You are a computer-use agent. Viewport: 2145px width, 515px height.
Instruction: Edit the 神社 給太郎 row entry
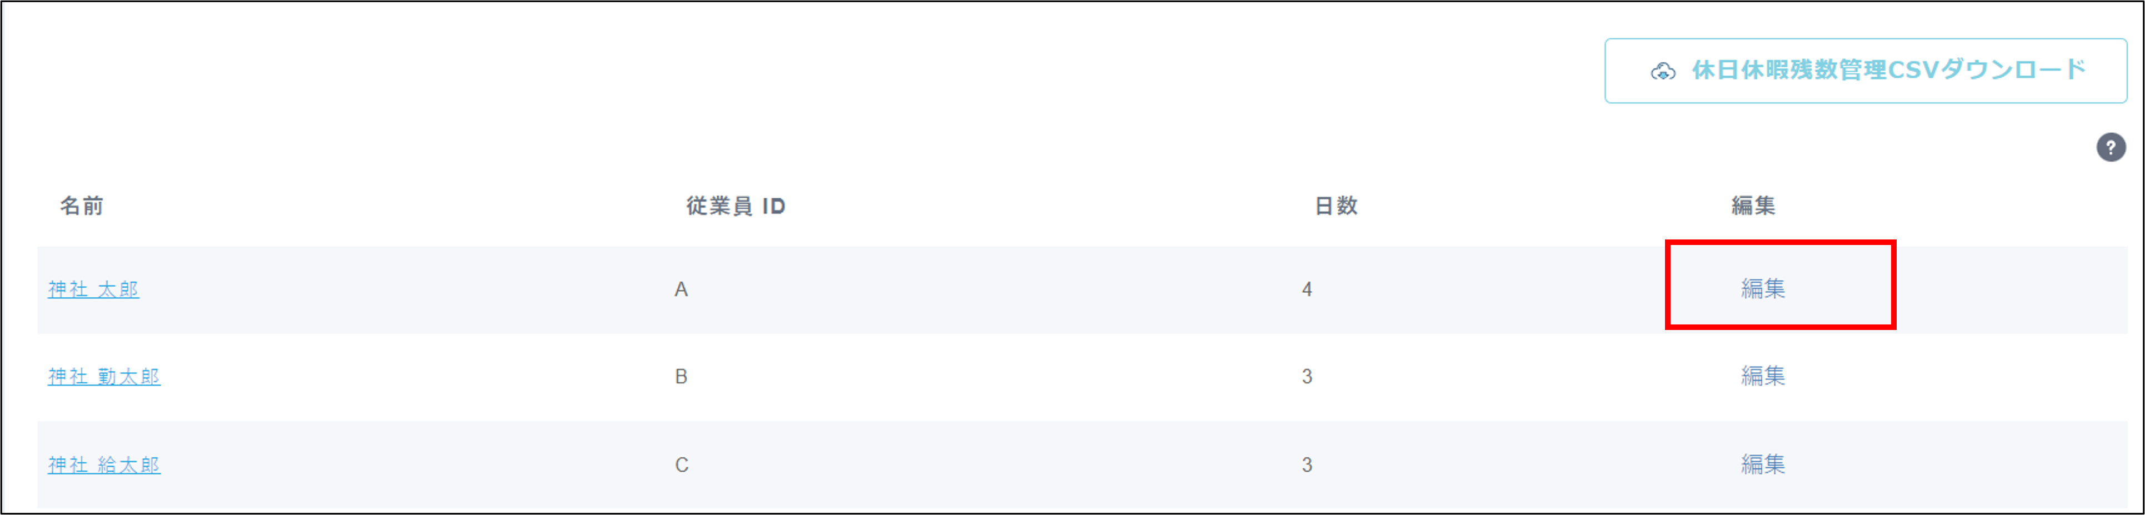pyautogui.click(x=1763, y=464)
